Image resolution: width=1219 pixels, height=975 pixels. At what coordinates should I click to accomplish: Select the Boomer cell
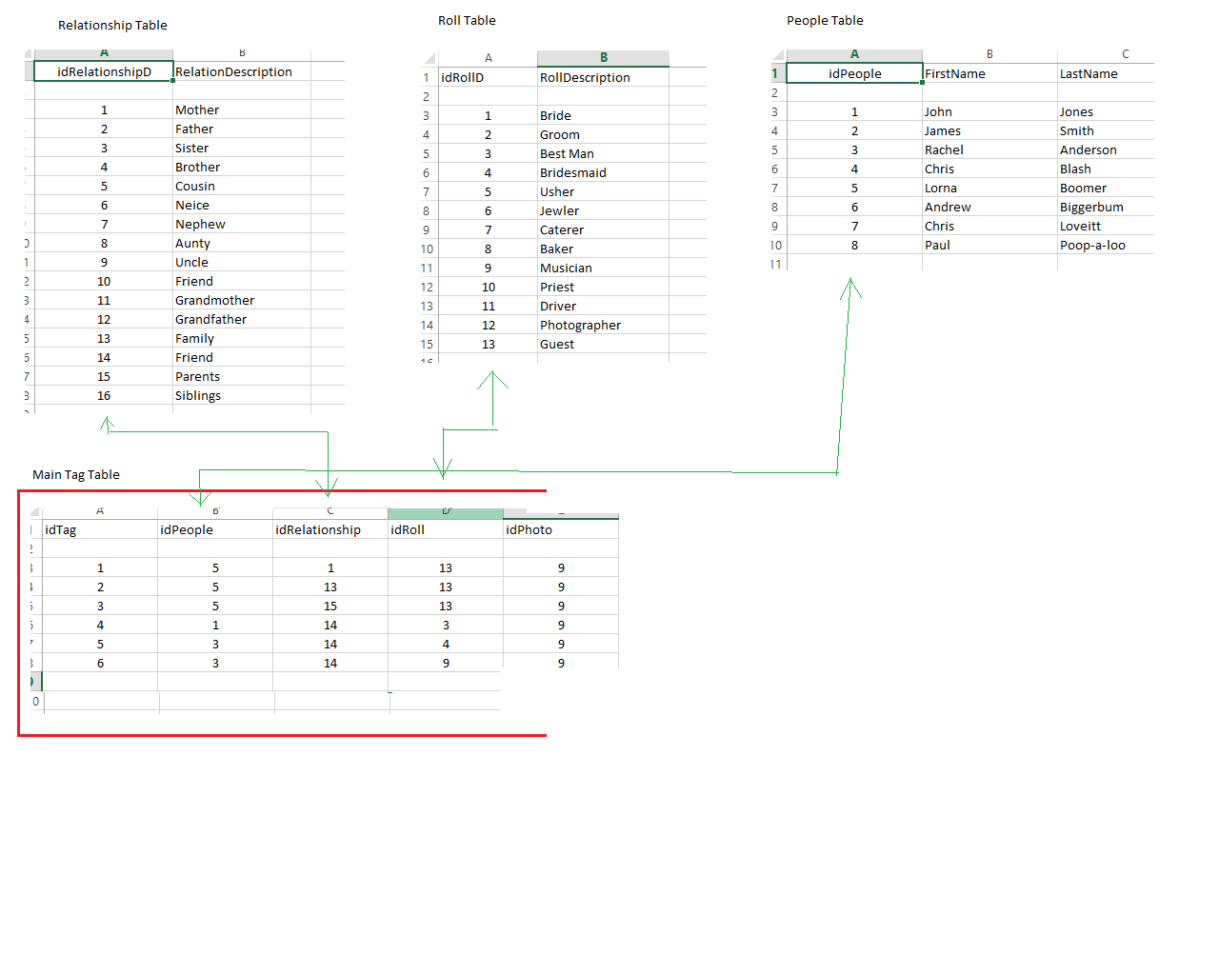click(x=1106, y=188)
